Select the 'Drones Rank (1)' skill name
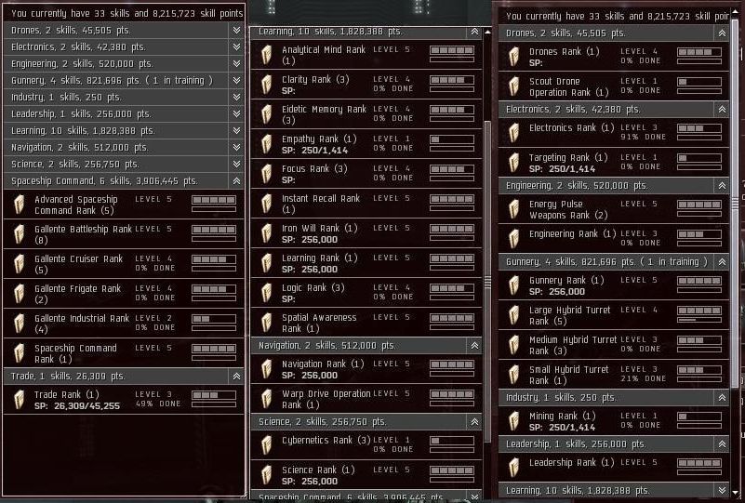This screenshot has width=745, height=503. pyautogui.click(x=565, y=51)
